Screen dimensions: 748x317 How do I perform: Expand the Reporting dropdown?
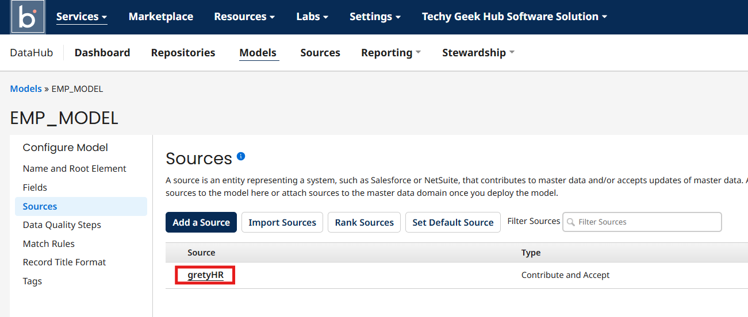(391, 53)
